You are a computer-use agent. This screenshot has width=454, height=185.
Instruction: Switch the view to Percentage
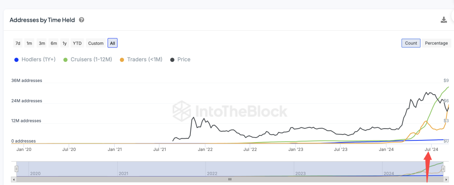tap(436, 43)
